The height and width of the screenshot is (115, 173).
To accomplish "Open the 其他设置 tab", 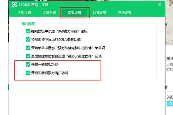I will (125, 13).
